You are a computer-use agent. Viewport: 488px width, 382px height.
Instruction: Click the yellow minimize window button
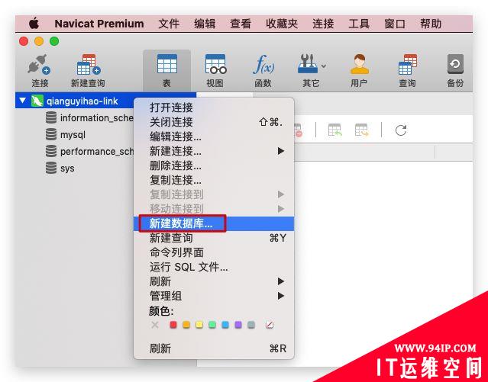coord(39,41)
